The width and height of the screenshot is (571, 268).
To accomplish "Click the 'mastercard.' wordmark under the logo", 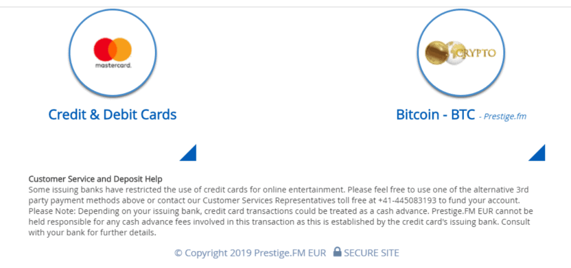I will click(113, 66).
